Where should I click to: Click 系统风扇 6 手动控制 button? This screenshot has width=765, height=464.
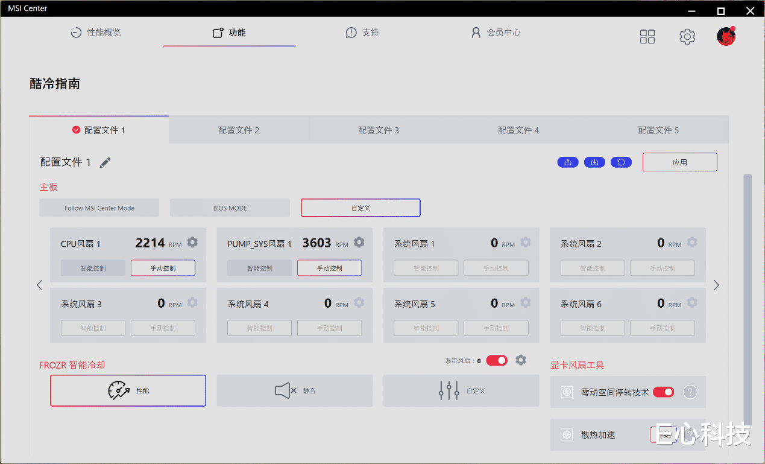tap(663, 328)
